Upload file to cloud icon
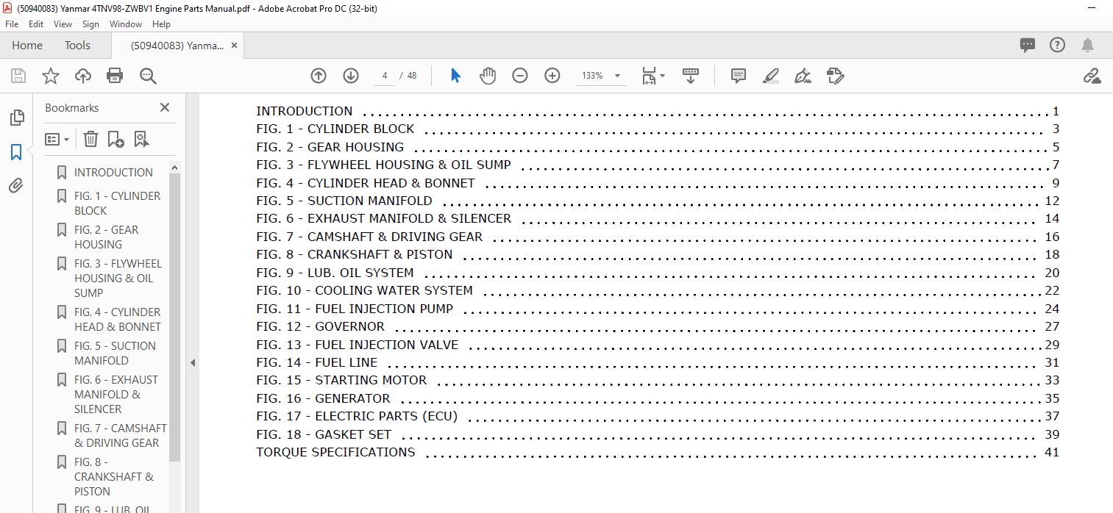Image resolution: width=1113 pixels, height=513 pixels. 83,76
